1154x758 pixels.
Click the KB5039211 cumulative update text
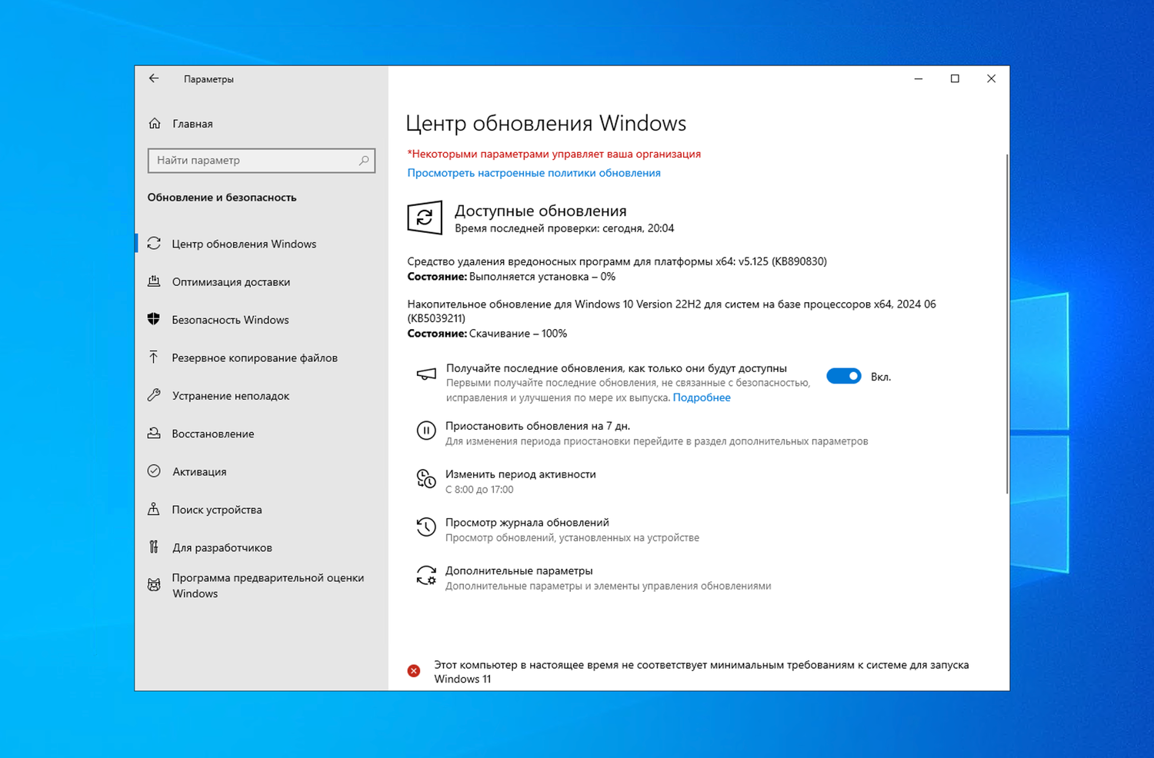pyautogui.click(x=672, y=311)
